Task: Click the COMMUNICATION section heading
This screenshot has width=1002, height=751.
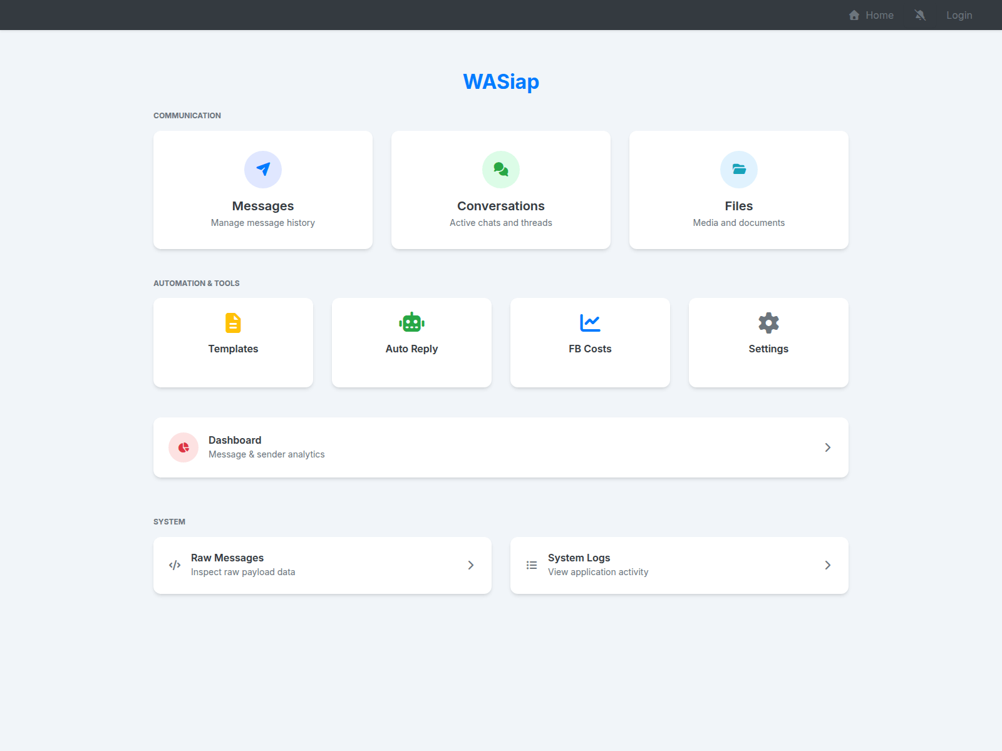Action: pyautogui.click(x=187, y=116)
